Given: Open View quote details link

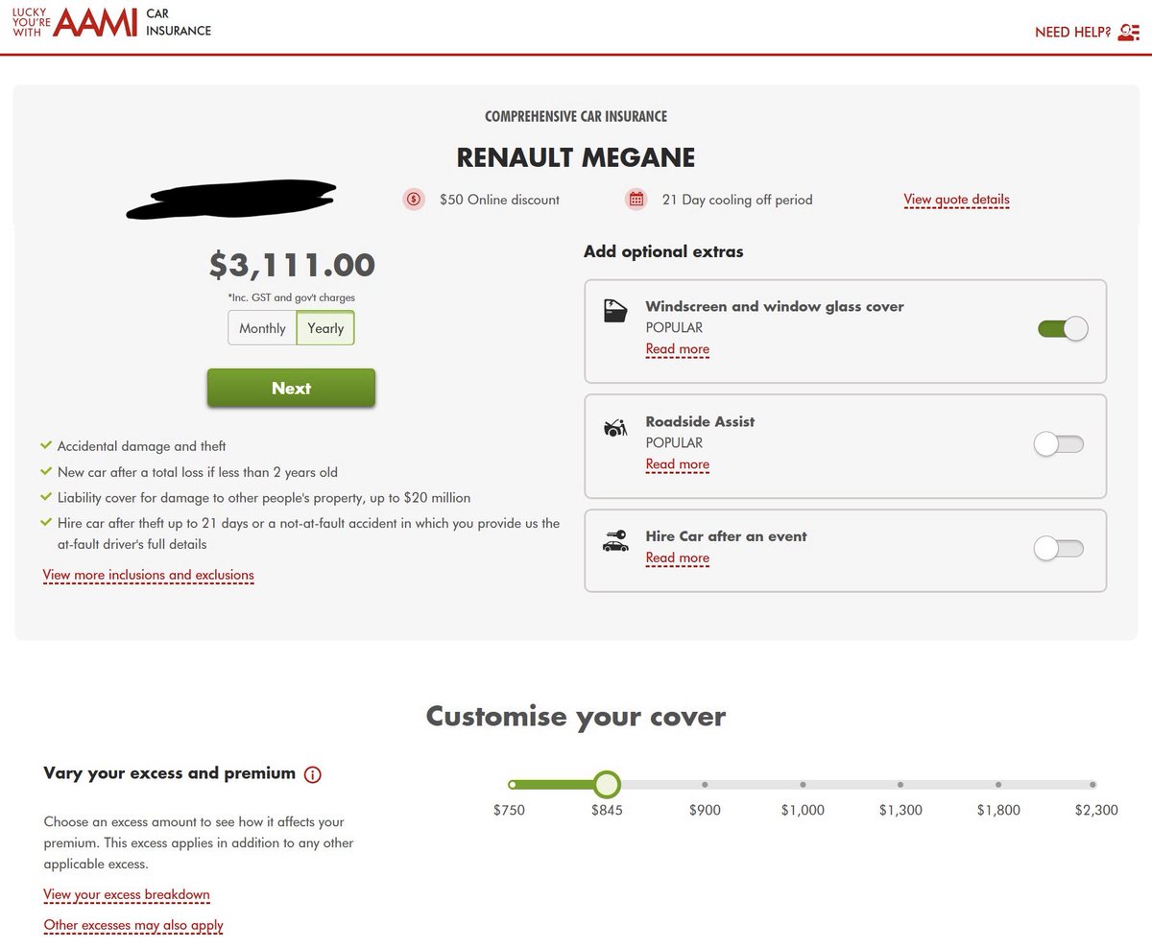Looking at the screenshot, I should (x=956, y=200).
